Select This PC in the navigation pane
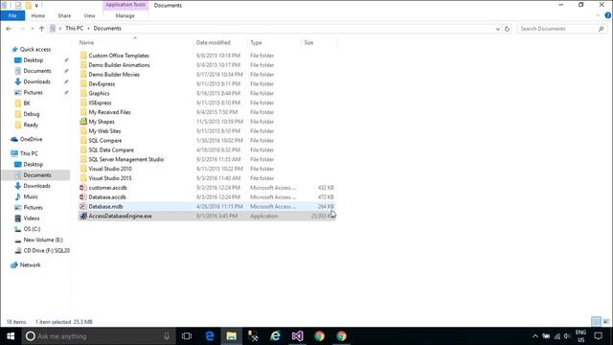 [x=29, y=153]
